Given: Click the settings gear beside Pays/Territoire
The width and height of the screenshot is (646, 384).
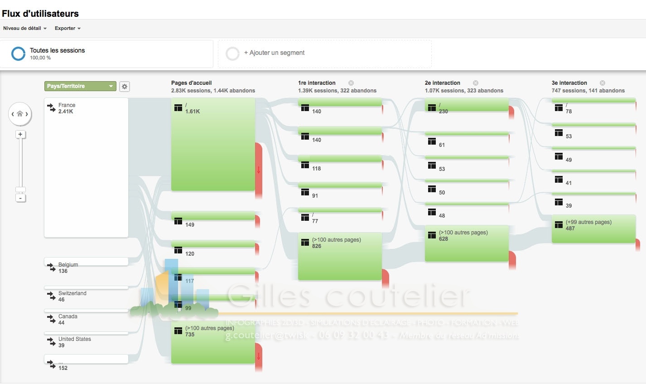Looking at the screenshot, I should (125, 87).
